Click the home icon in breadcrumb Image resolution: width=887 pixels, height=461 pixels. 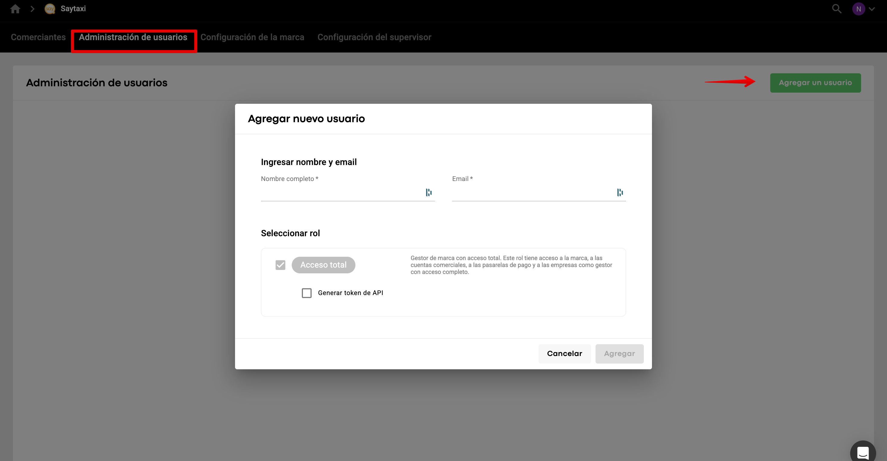[15, 9]
